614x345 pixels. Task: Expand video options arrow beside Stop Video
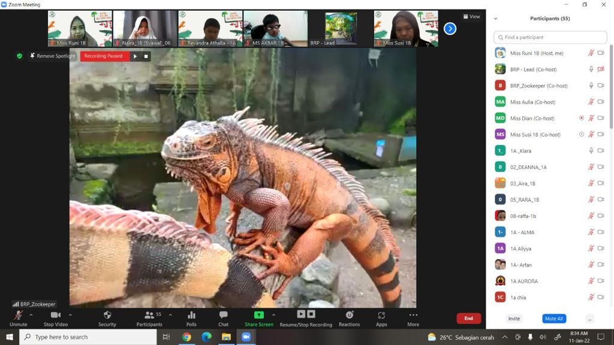click(70, 314)
